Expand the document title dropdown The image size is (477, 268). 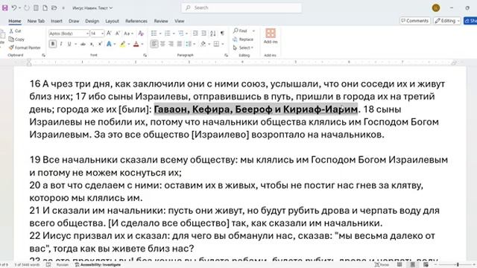point(111,8)
